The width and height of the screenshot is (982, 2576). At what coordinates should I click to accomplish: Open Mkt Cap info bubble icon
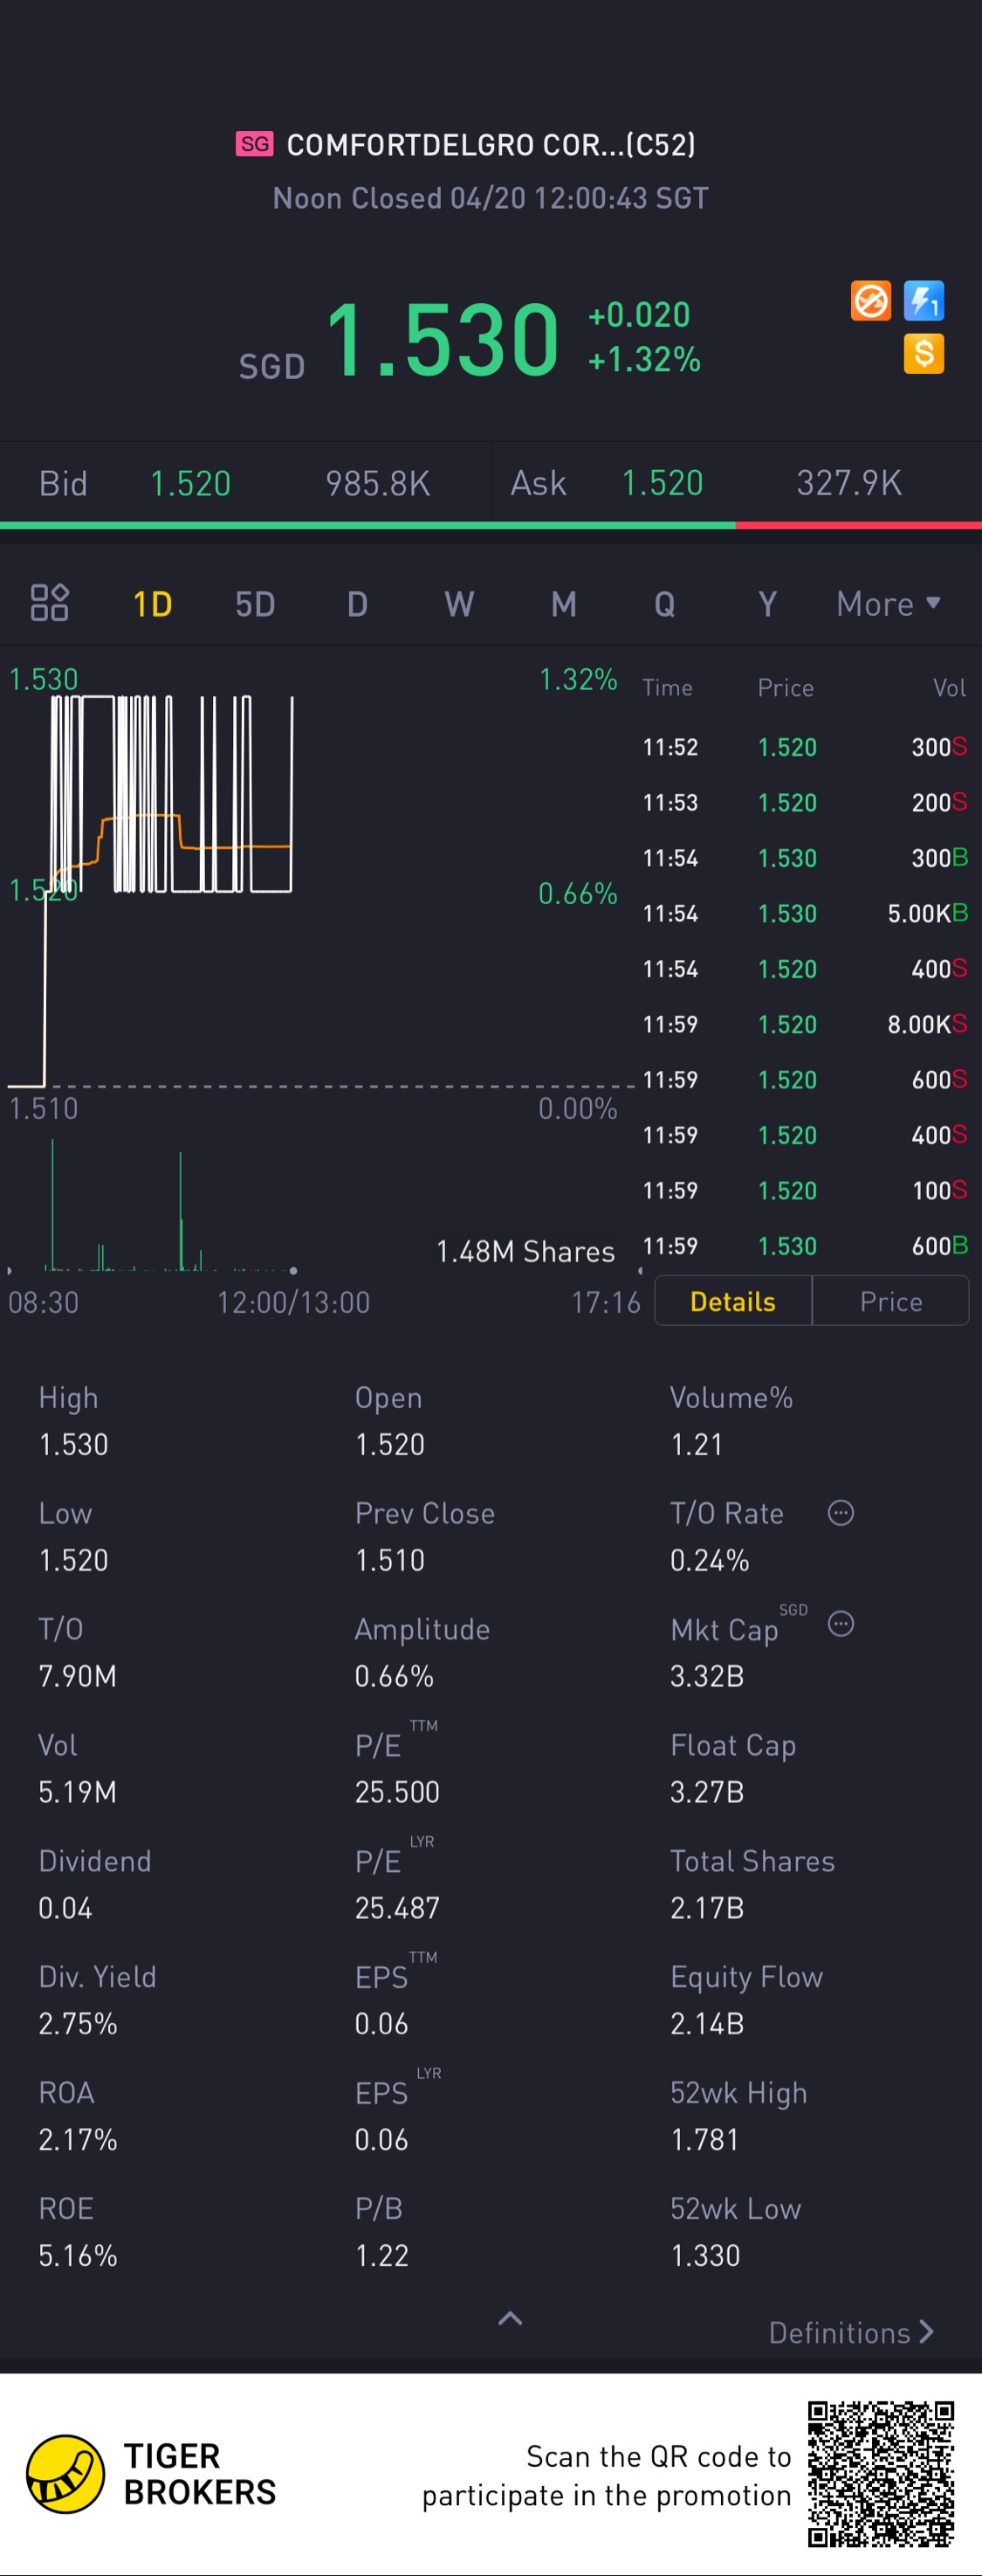click(x=841, y=1624)
